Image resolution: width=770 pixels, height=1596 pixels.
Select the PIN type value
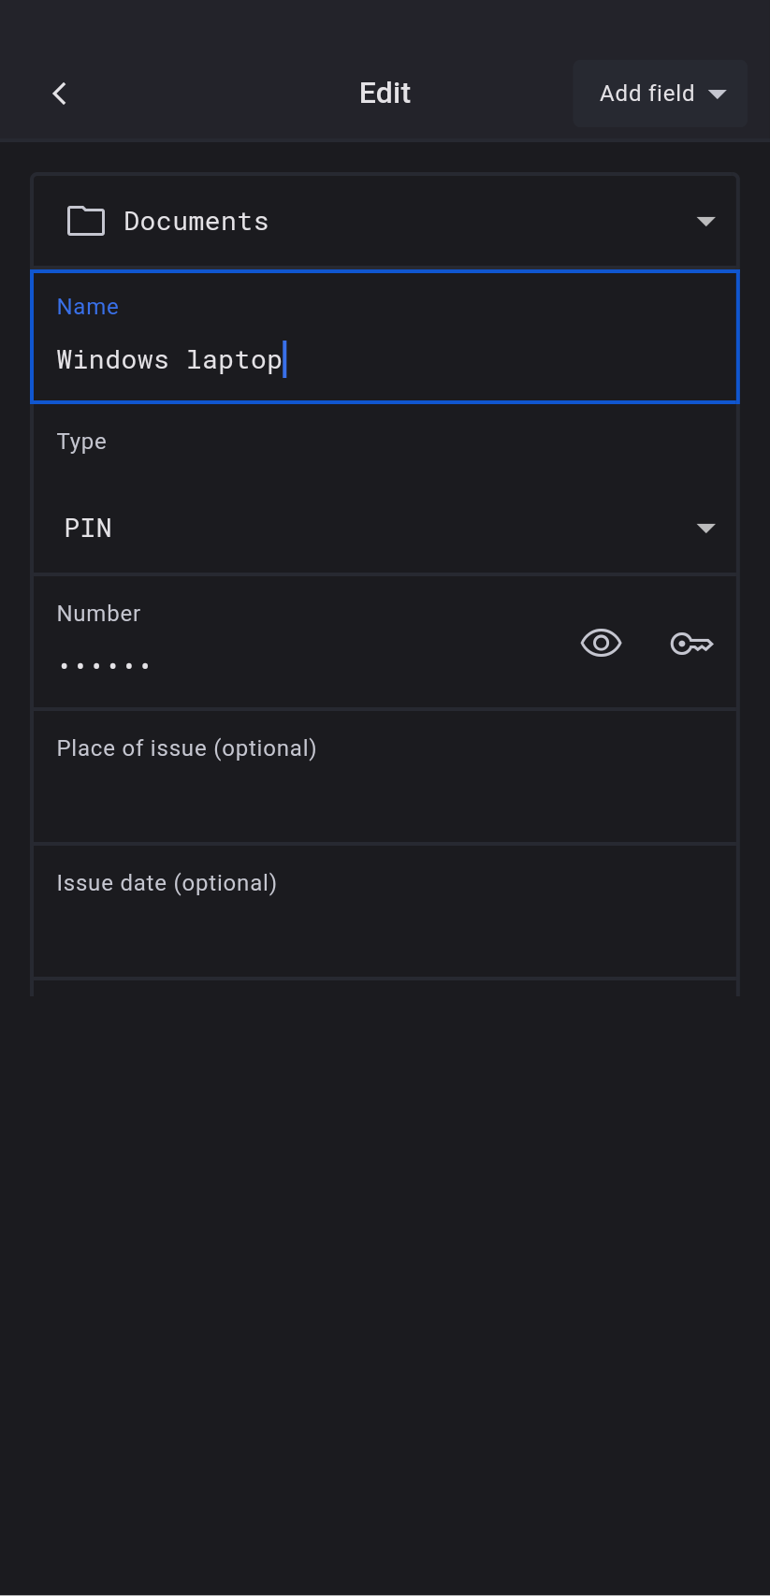point(88,529)
